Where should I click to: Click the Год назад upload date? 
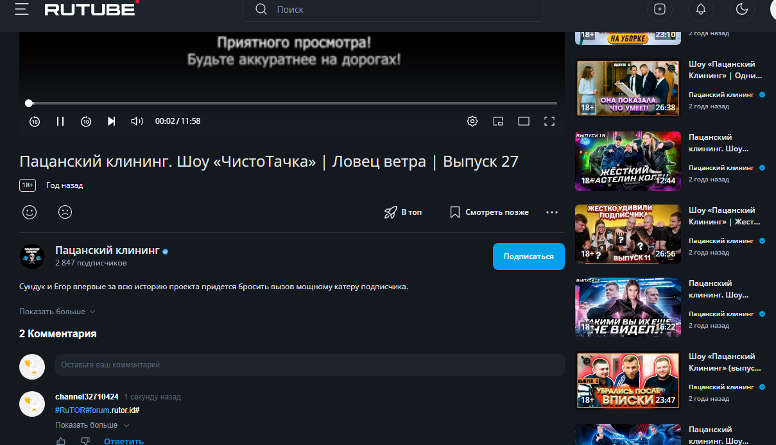(x=64, y=185)
